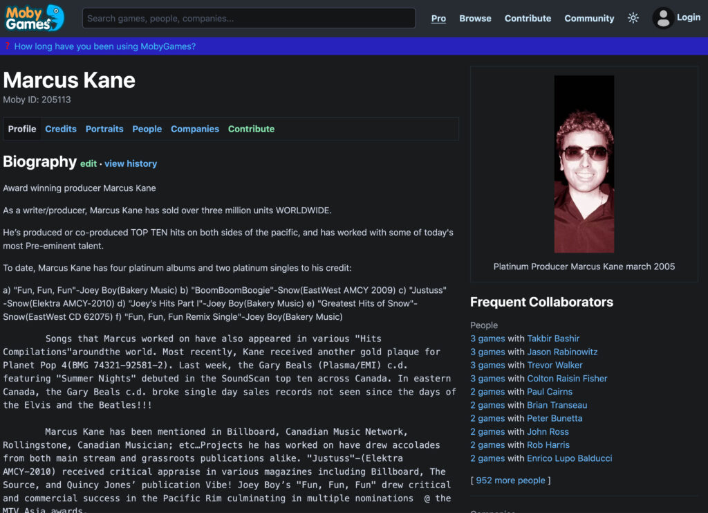Open the Community menu

(589, 18)
